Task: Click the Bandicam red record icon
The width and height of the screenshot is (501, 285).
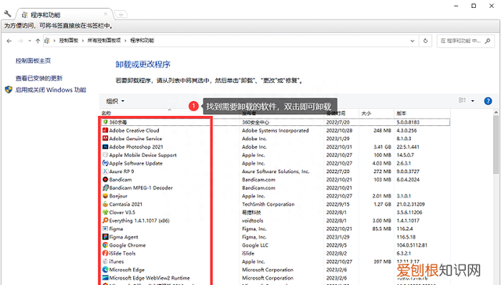Action: 106,179
